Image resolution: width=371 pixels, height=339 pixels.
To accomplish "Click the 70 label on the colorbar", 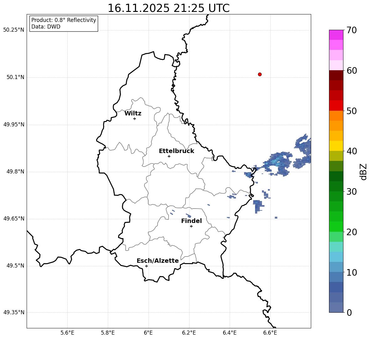I will pos(352,30).
